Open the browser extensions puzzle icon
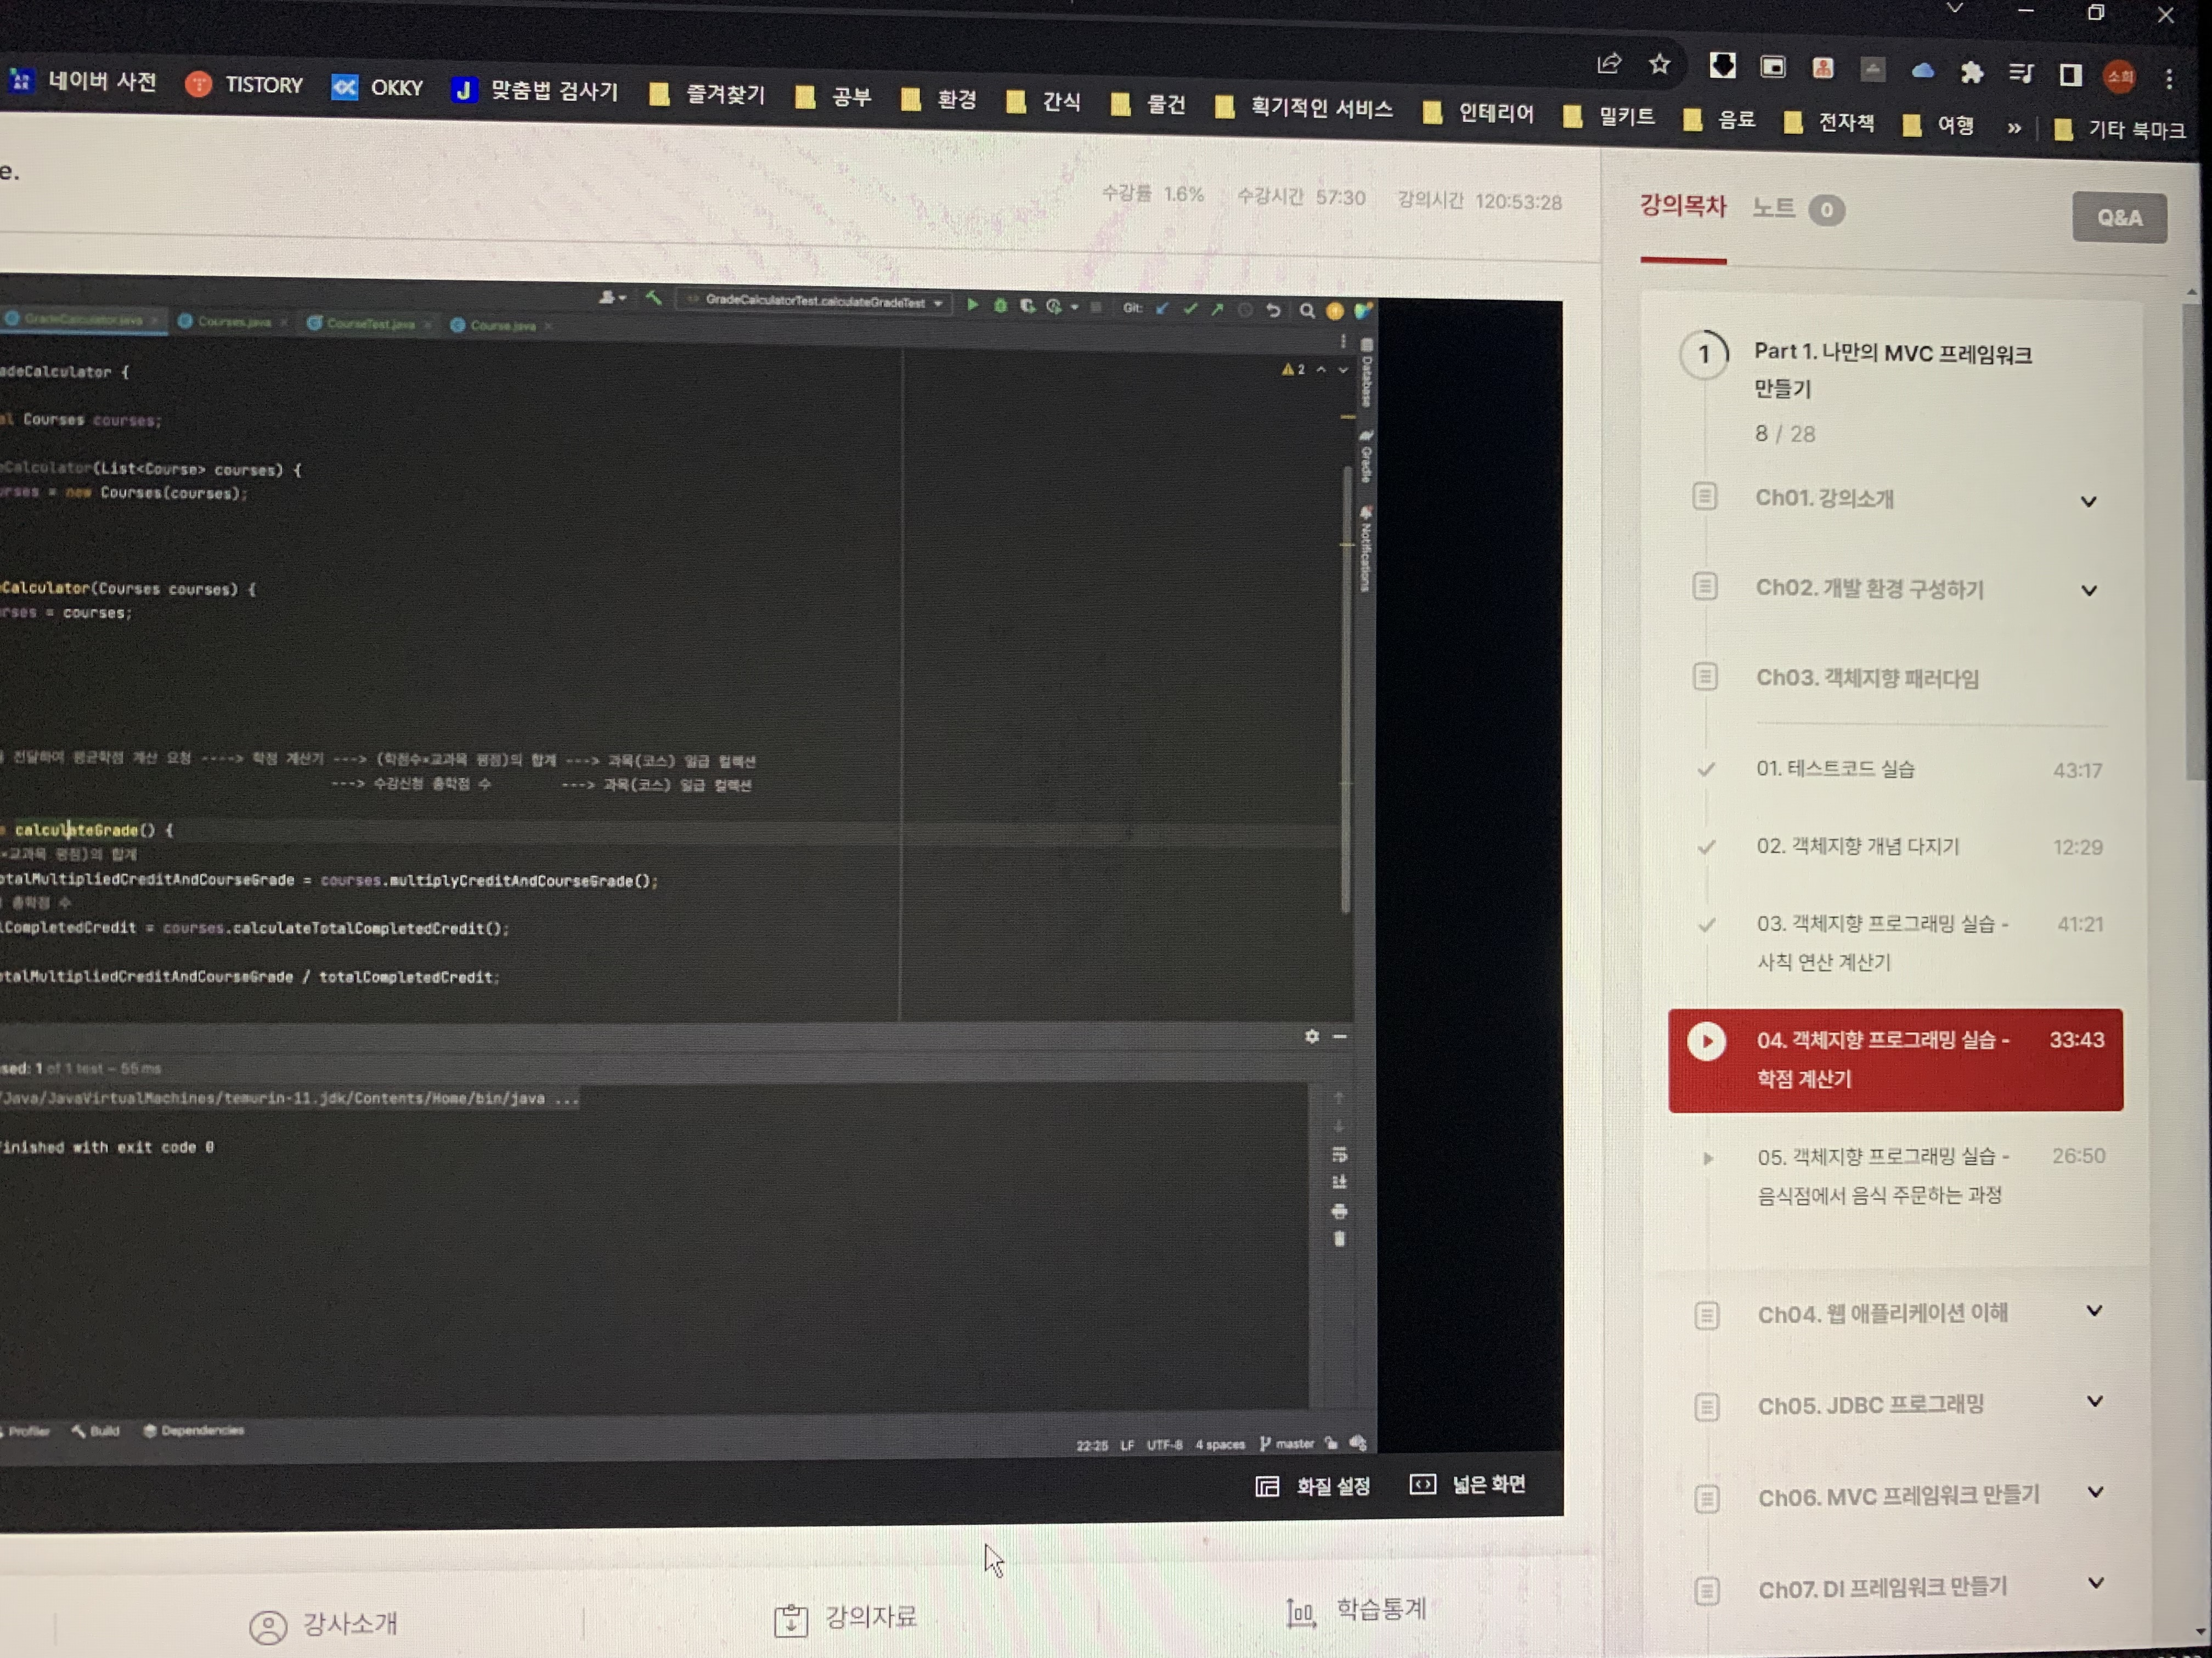 (1971, 72)
